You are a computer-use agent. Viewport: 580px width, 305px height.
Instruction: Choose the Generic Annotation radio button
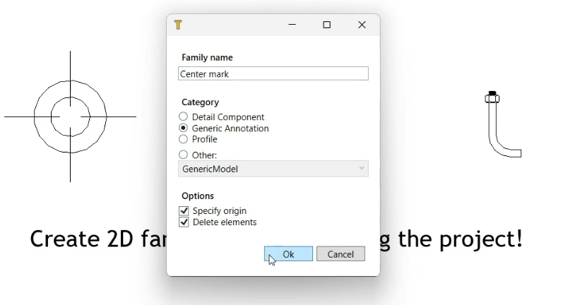click(x=184, y=128)
